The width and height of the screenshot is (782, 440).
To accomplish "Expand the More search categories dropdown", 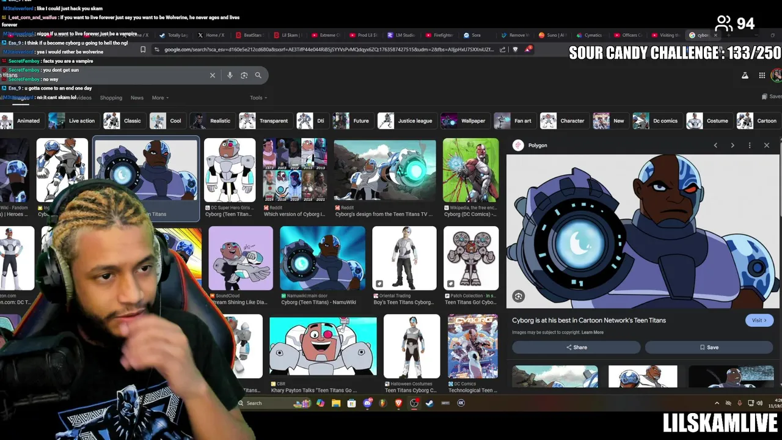I will (160, 98).
